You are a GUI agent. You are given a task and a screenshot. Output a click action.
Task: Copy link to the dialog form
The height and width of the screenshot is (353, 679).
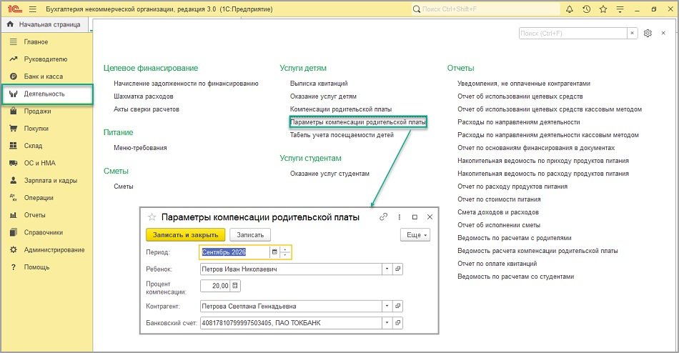pos(383,217)
